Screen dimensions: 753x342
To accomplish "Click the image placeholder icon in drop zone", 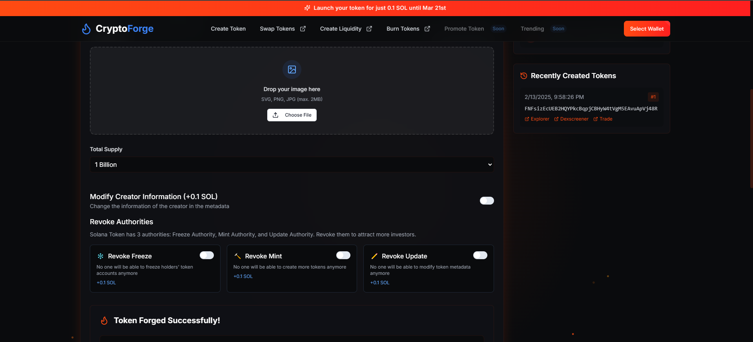I will (x=292, y=69).
